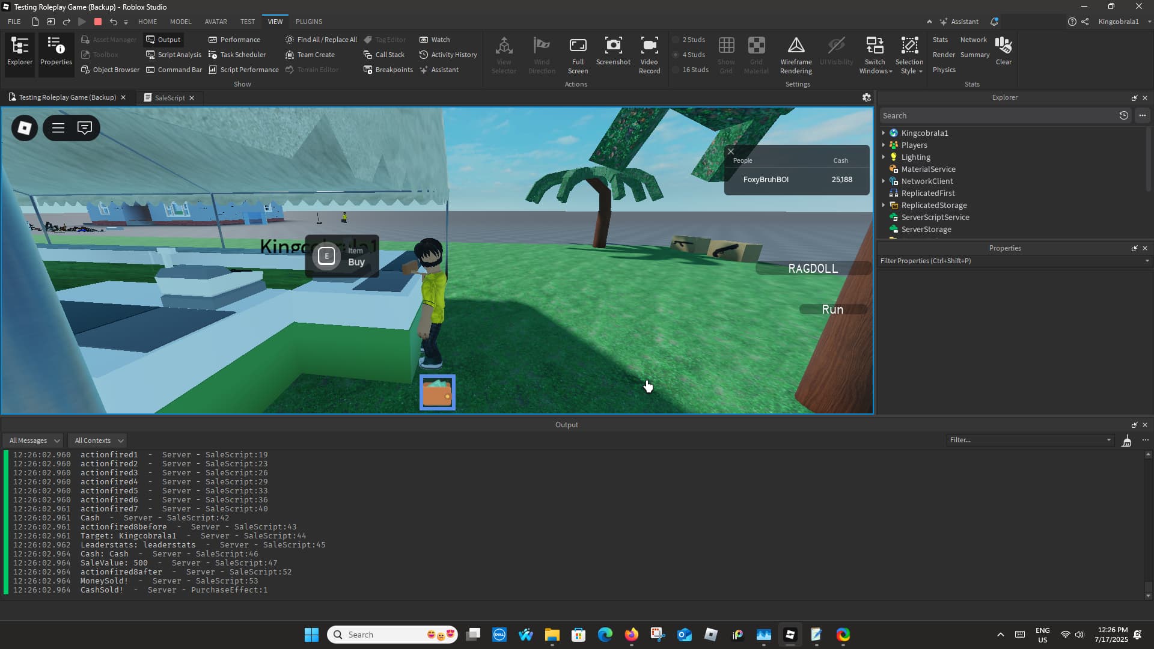Expand Players in the Explorer tree
Screen dimensions: 1154x649
(884, 145)
